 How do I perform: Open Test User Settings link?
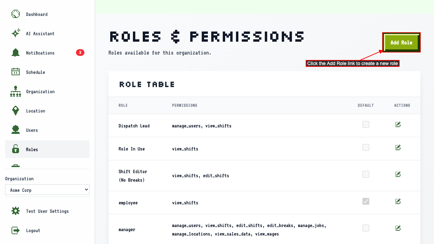47,211
